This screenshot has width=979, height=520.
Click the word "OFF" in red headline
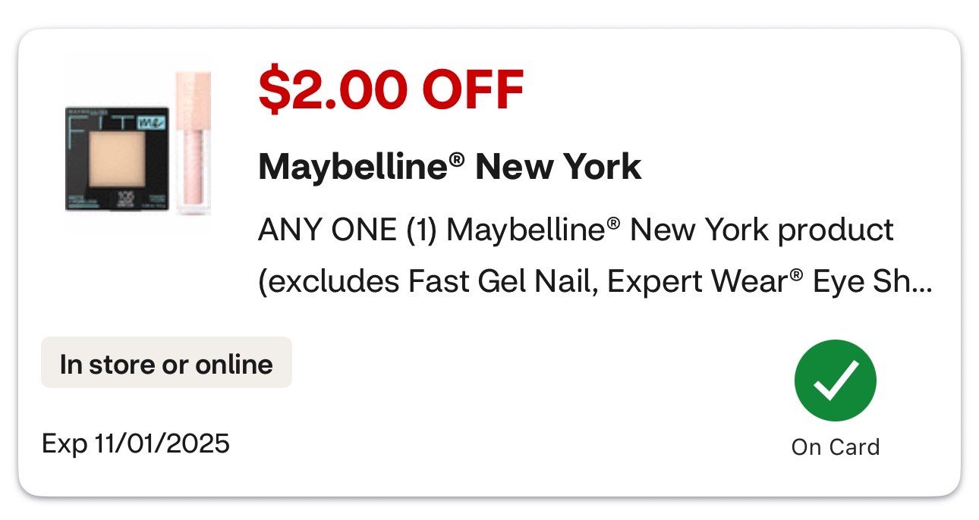tap(473, 89)
